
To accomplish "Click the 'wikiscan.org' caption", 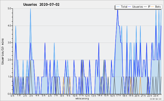I will point(82,99).
